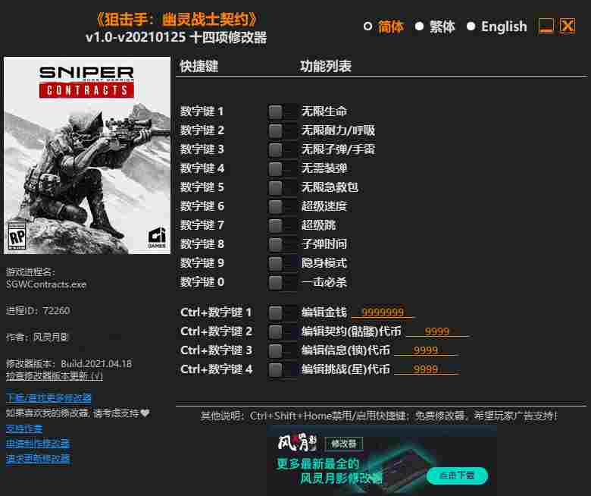The width and height of the screenshot is (591, 496).
Task: Close the trainer with orange X
Action: 568,26
